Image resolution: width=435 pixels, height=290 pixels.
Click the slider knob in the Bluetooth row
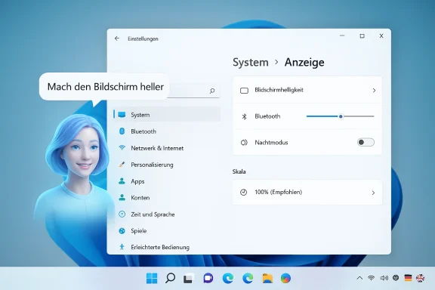coord(341,116)
